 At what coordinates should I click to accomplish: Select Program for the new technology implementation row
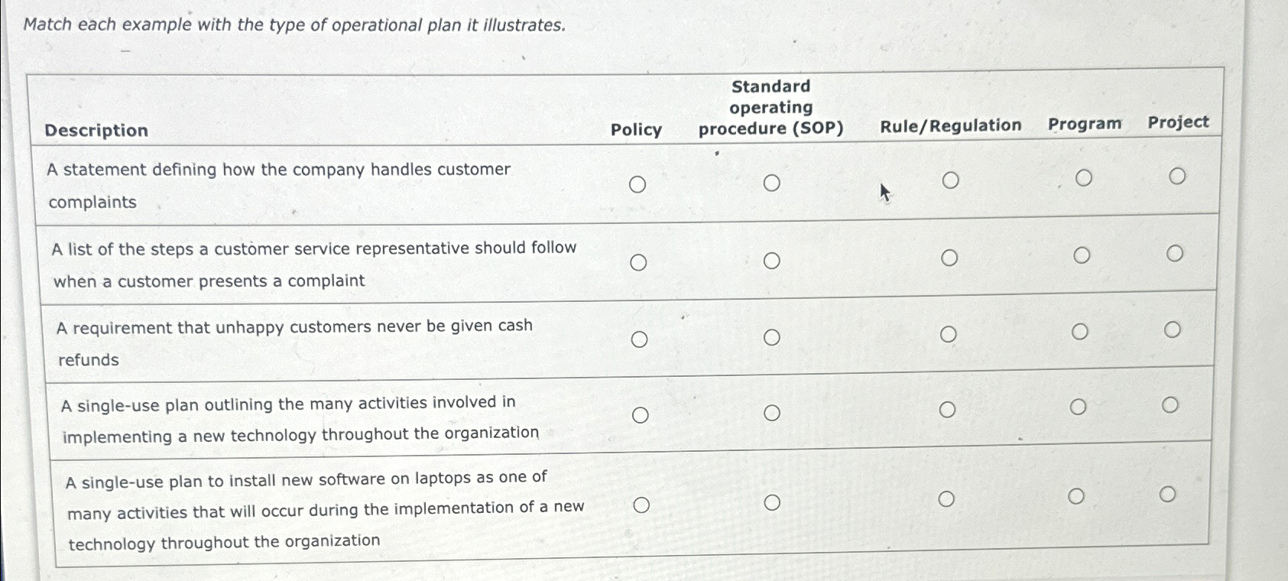coord(1079,406)
